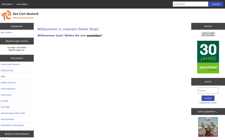Click the header Suchen button
This screenshot has height=140, width=225.
216,4
